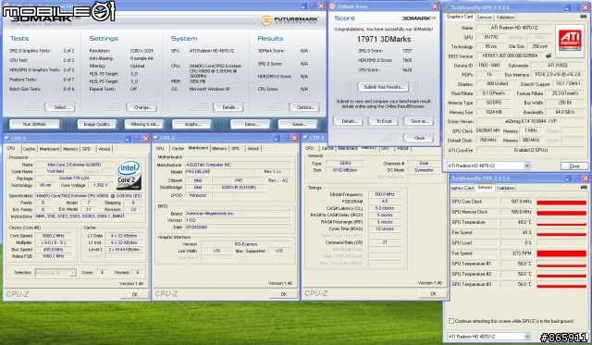This screenshot has height=345, width=592.
Task: Open the GPU selector dropdown in GPU-Z Graphics Card window
Action: coord(526,166)
